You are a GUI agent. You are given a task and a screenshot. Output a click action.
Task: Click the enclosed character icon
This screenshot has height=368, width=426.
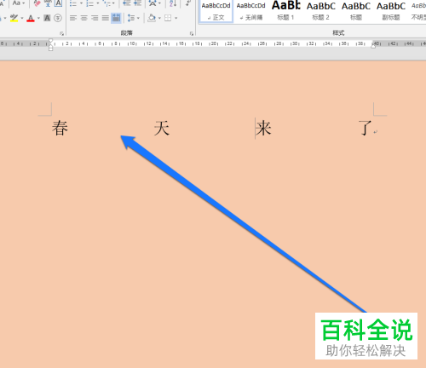click(x=58, y=18)
